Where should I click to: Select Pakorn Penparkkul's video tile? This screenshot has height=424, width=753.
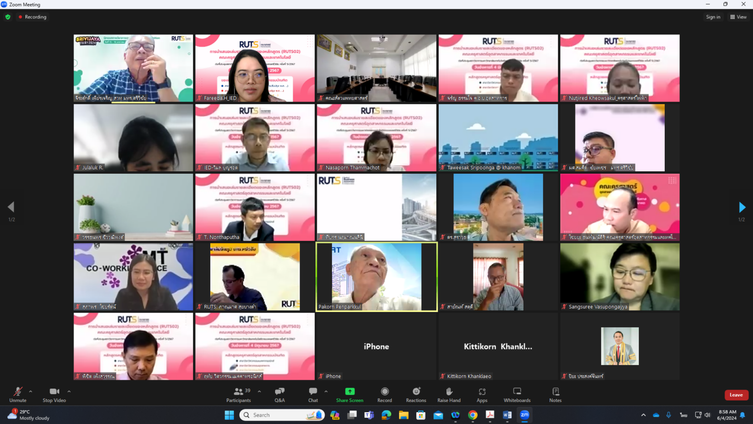point(376,277)
